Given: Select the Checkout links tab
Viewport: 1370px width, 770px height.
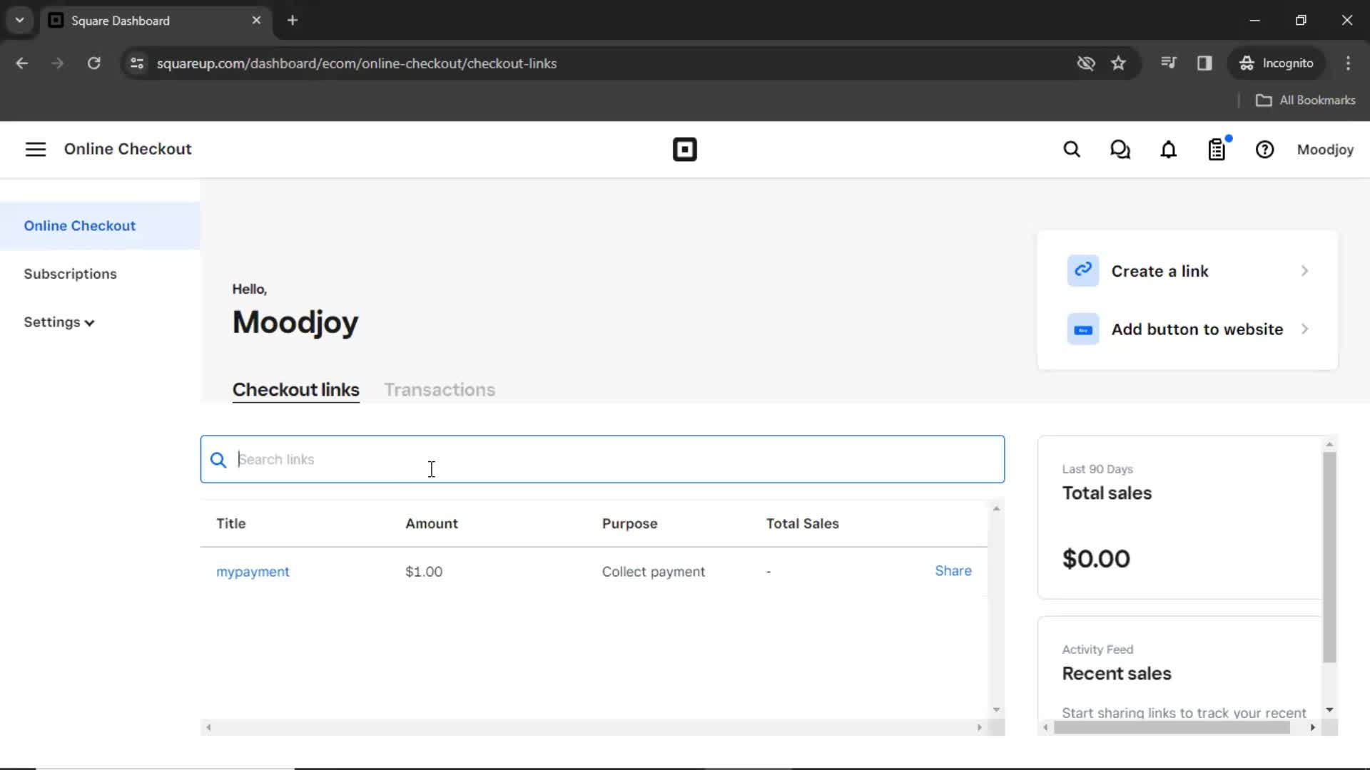Looking at the screenshot, I should click(295, 390).
